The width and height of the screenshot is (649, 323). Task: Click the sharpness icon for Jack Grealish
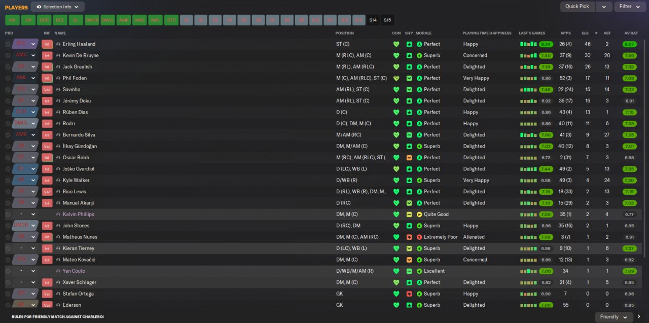click(x=409, y=67)
